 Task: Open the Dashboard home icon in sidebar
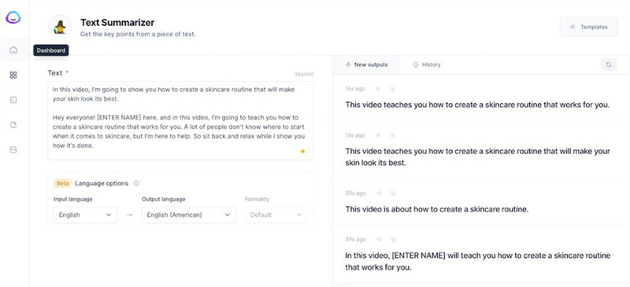(x=13, y=50)
